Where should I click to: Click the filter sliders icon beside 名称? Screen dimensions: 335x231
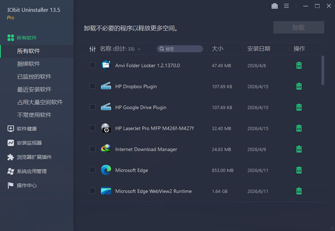point(92,49)
